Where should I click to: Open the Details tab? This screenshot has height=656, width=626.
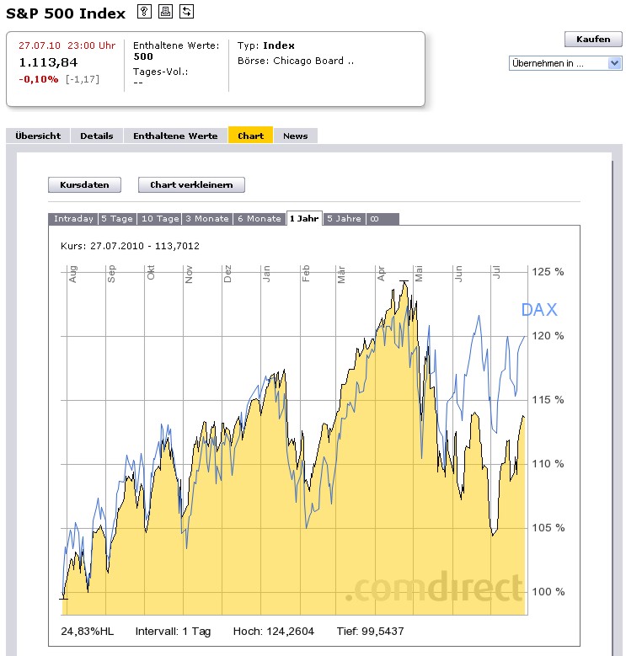[97, 136]
